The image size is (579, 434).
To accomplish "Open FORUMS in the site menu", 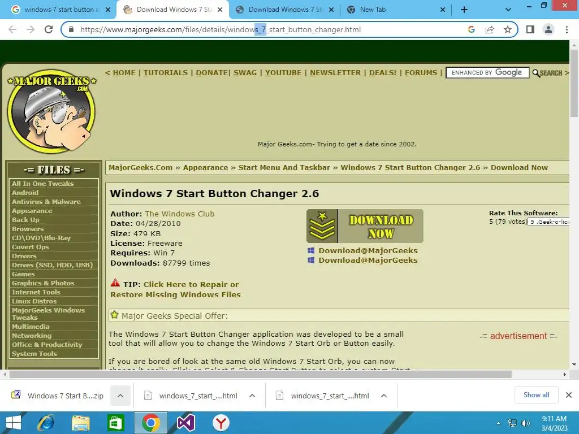I will coord(421,73).
